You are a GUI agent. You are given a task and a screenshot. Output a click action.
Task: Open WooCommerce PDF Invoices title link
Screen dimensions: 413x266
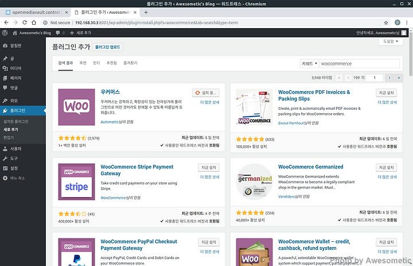[x=314, y=95]
